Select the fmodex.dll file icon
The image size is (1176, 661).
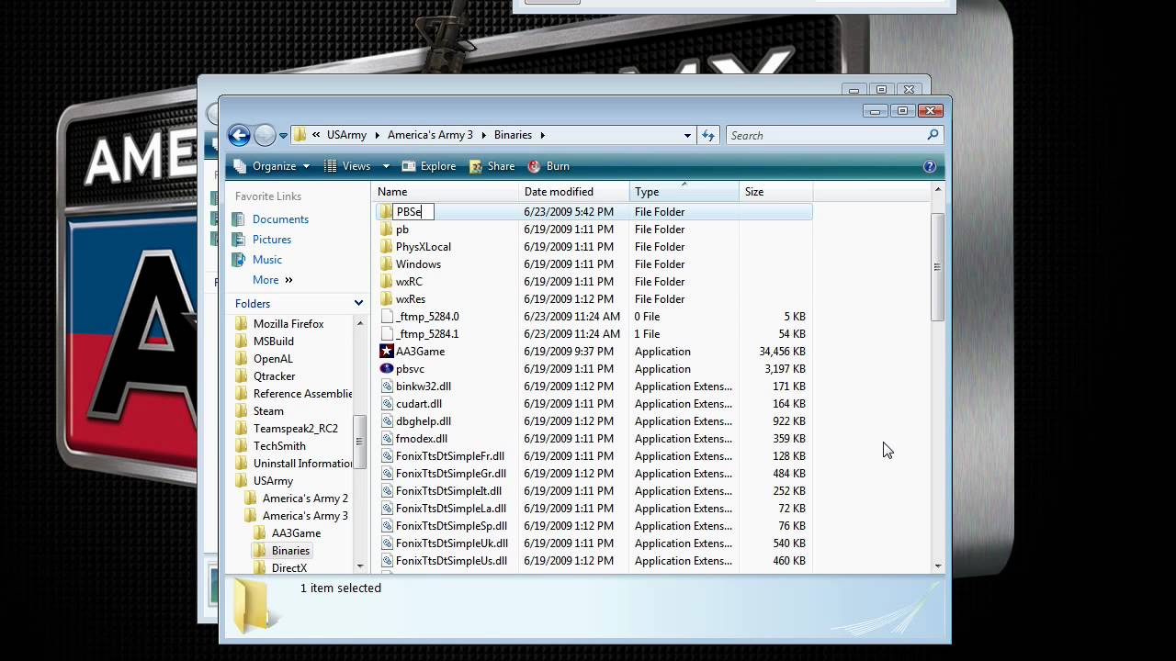[386, 439]
